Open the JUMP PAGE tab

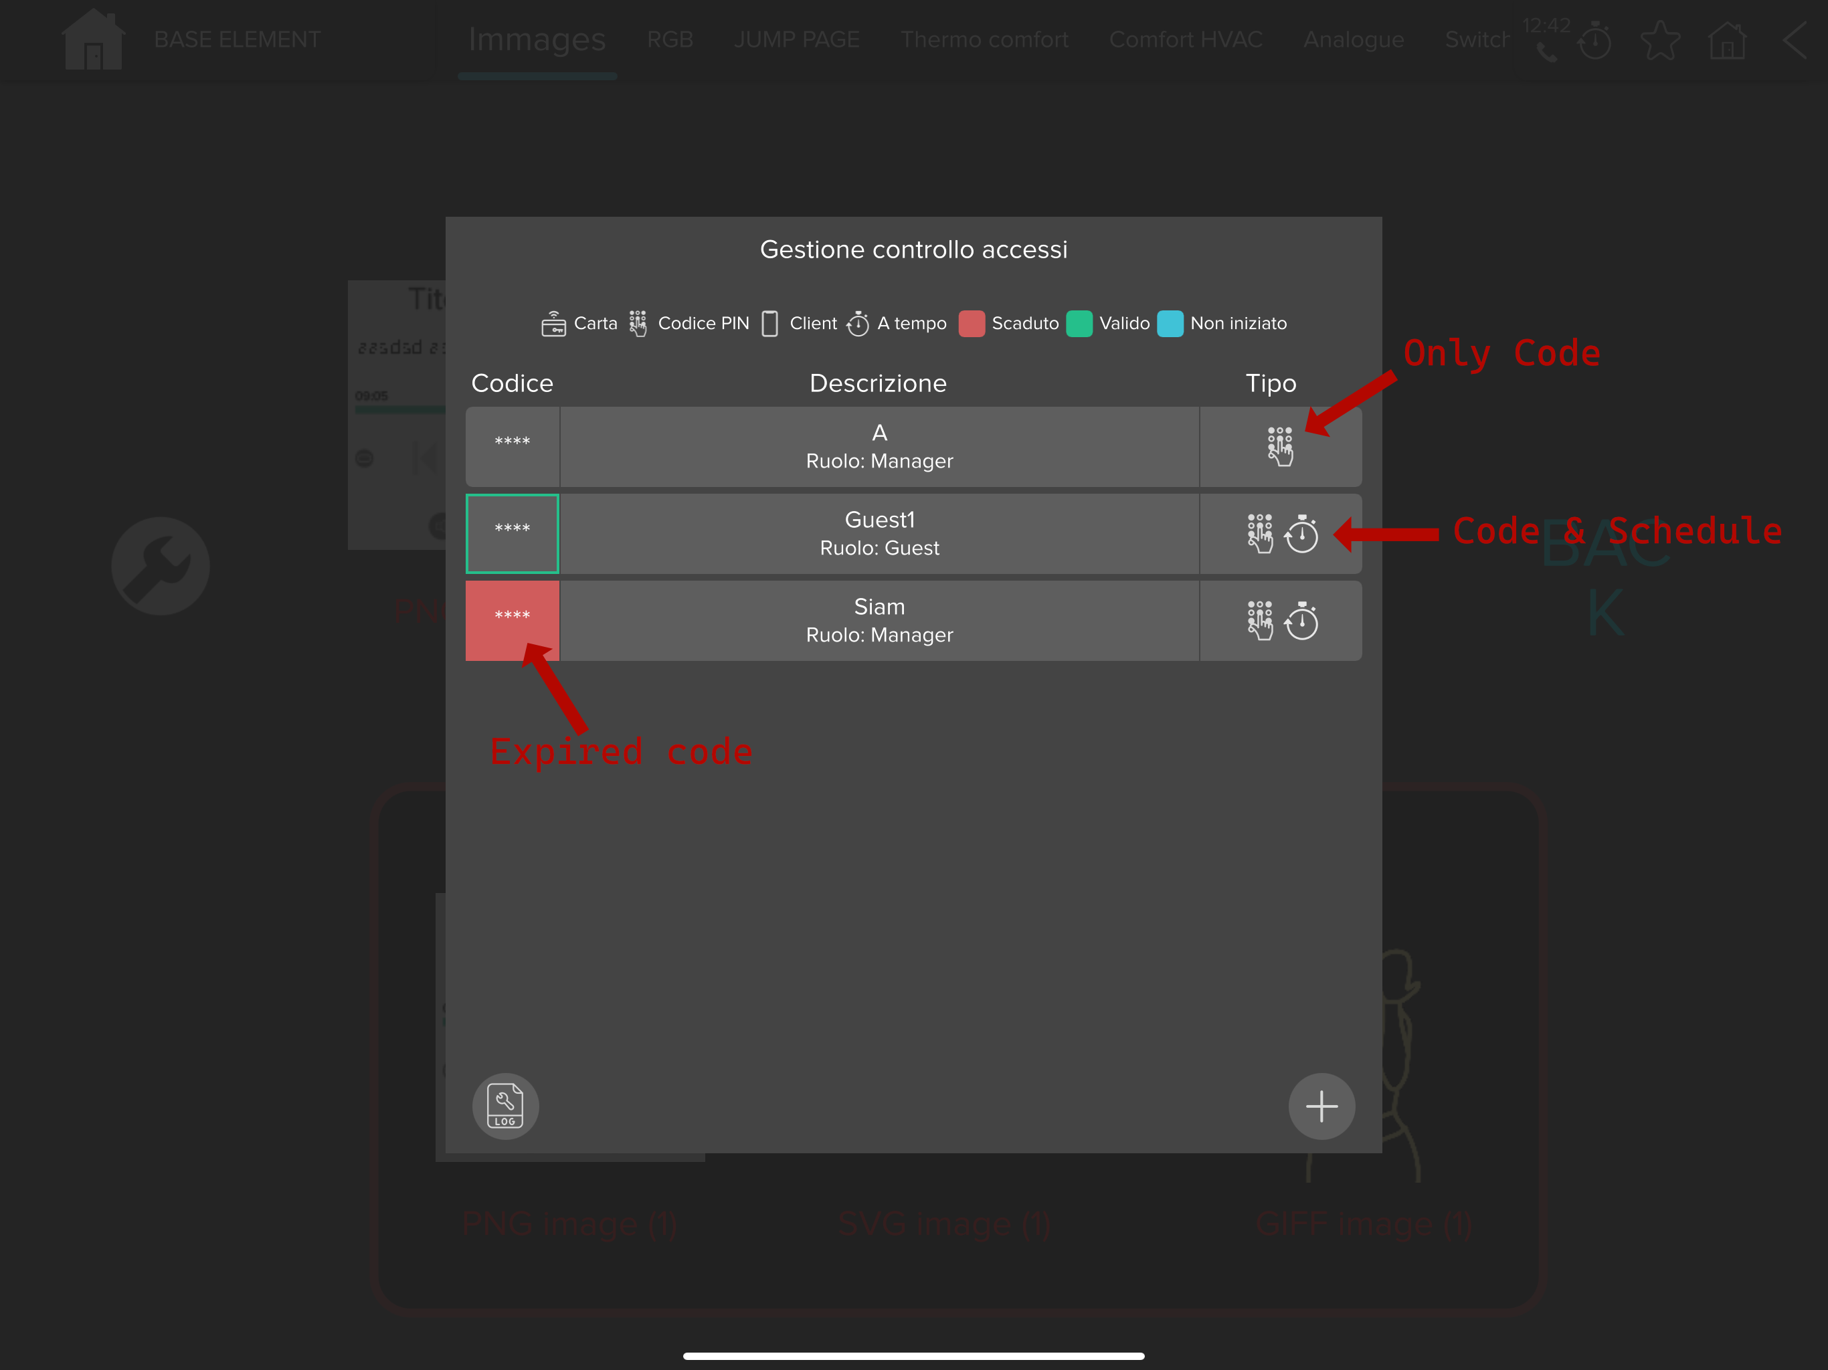click(x=797, y=39)
